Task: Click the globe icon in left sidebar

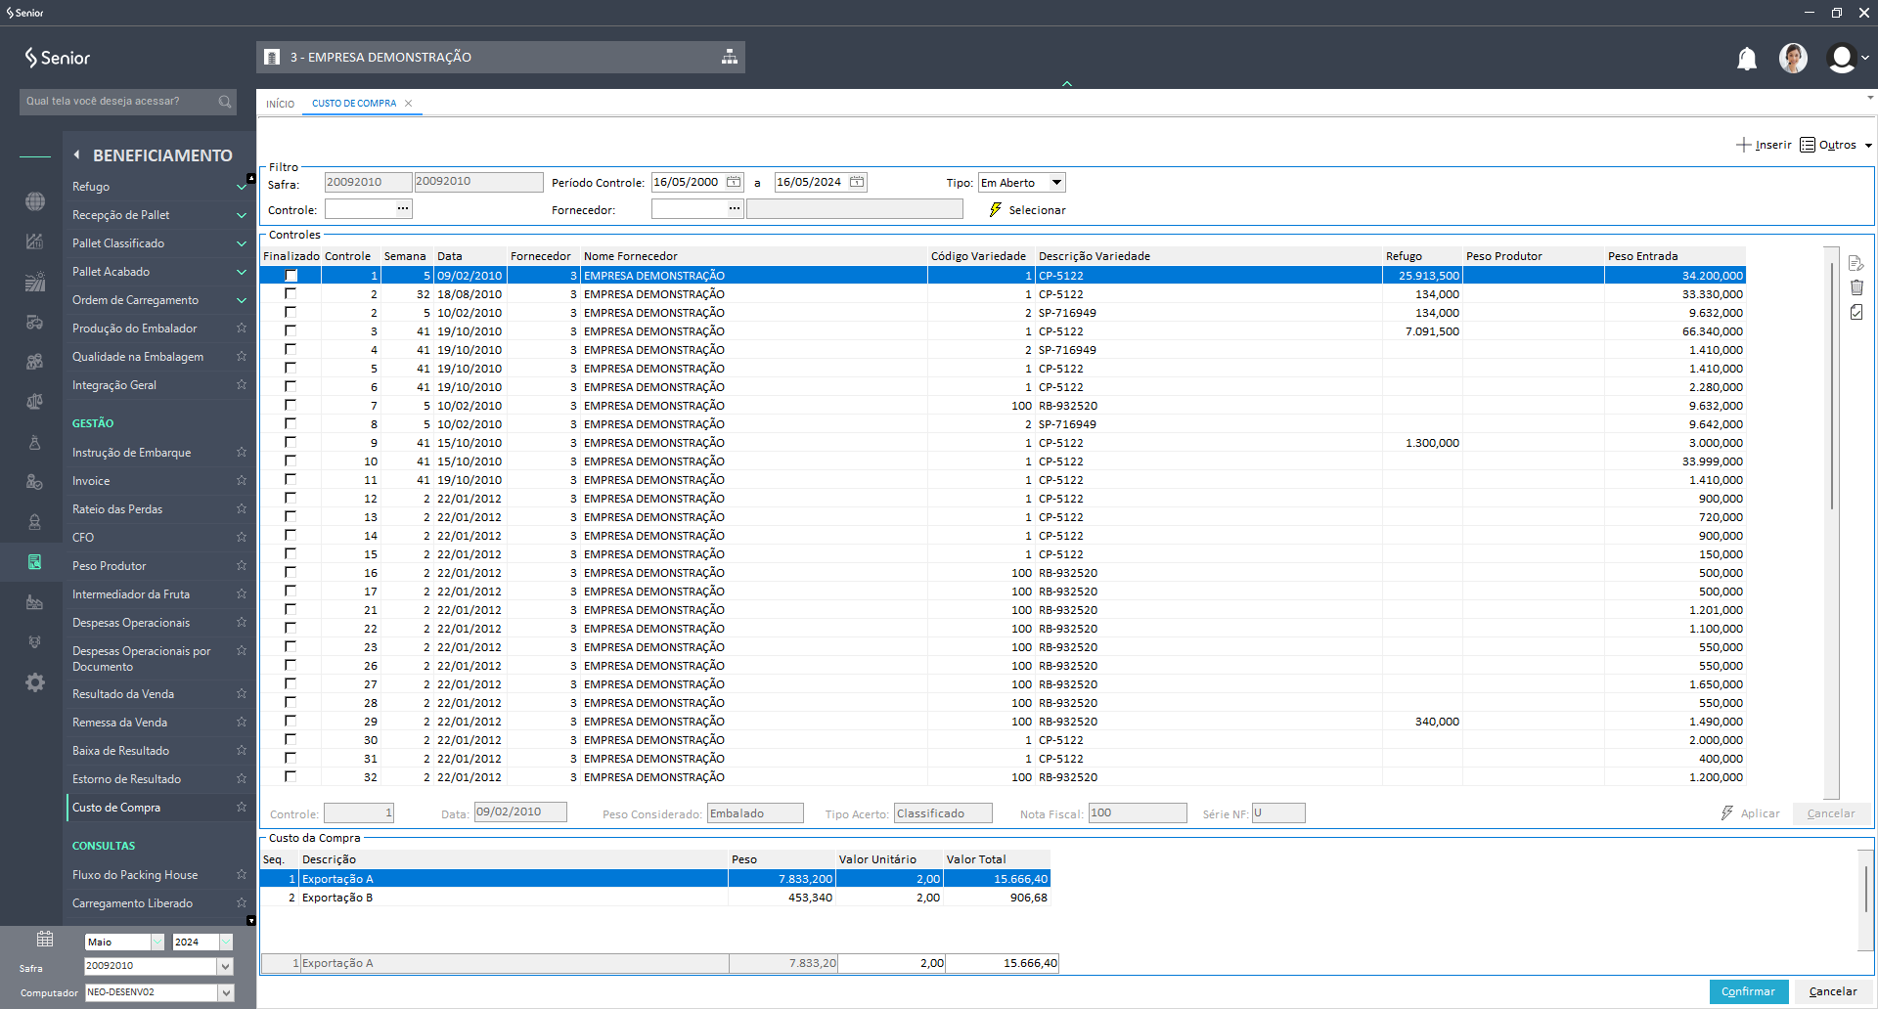Action: point(35,201)
